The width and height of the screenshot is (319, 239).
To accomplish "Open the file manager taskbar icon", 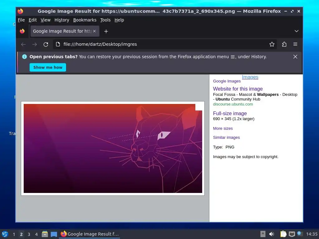I will pos(45,234).
